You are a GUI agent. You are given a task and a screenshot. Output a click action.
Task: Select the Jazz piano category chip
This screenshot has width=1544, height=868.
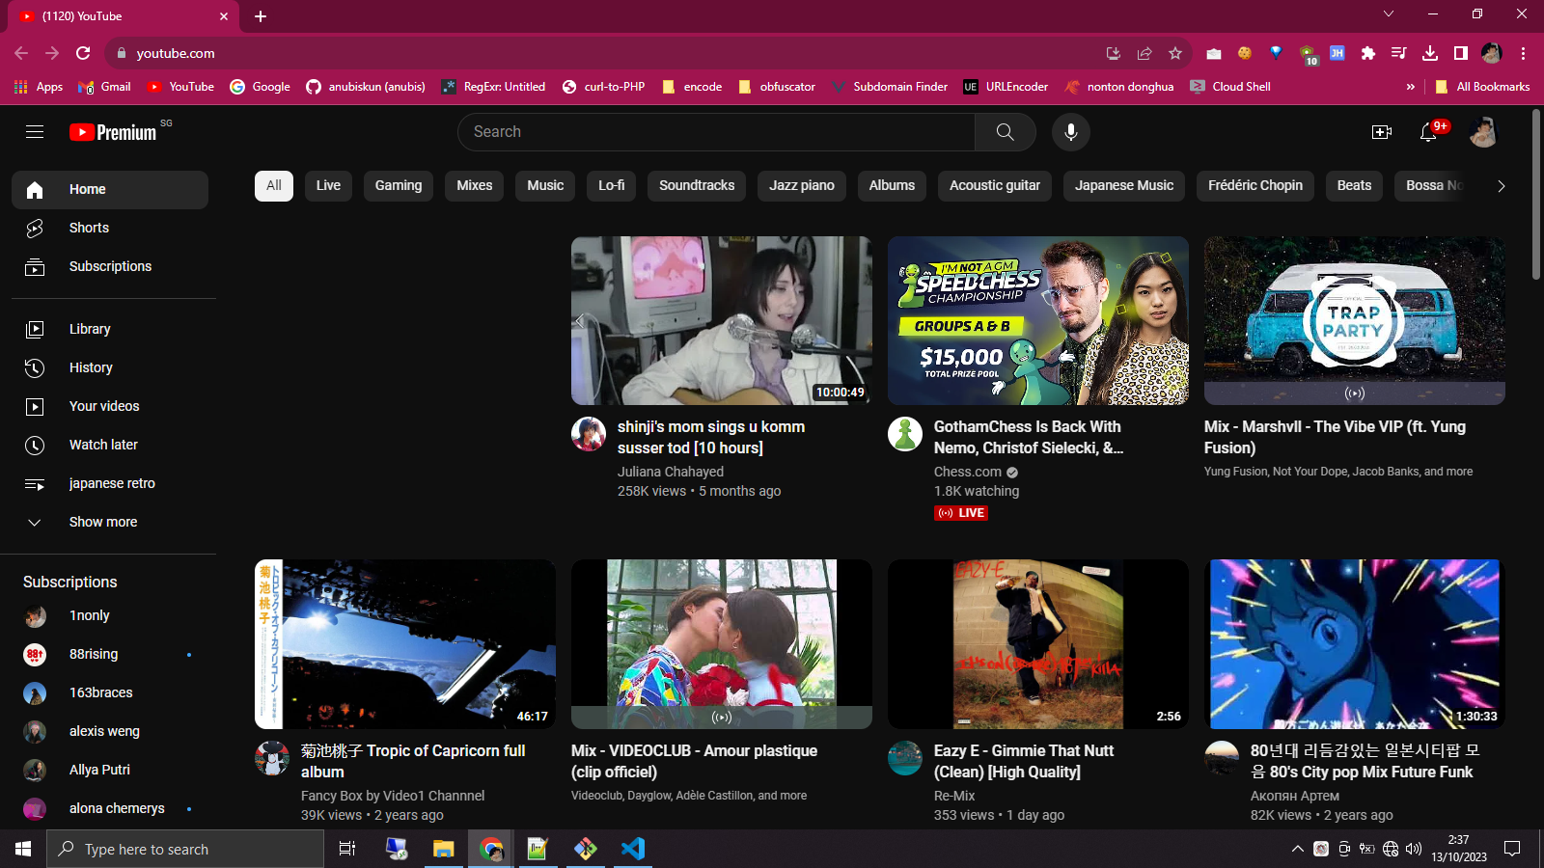pos(802,186)
